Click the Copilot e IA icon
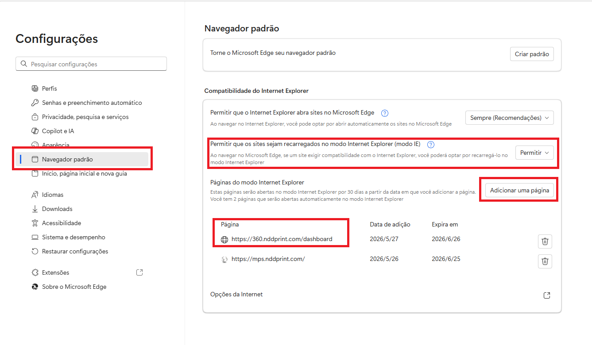This screenshot has height=345, width=592. pyautogui.click(x=35, y=131)
